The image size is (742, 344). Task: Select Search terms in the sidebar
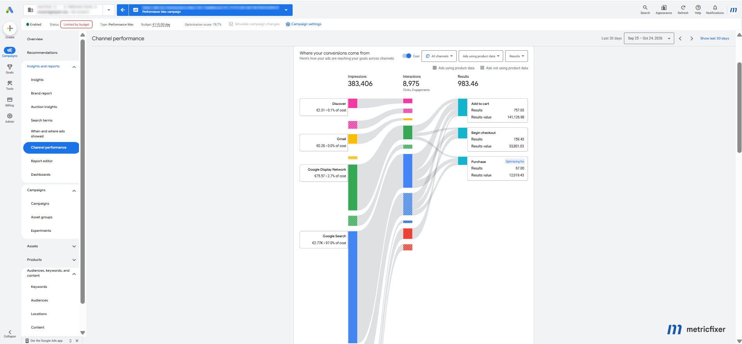coord(41,120)
